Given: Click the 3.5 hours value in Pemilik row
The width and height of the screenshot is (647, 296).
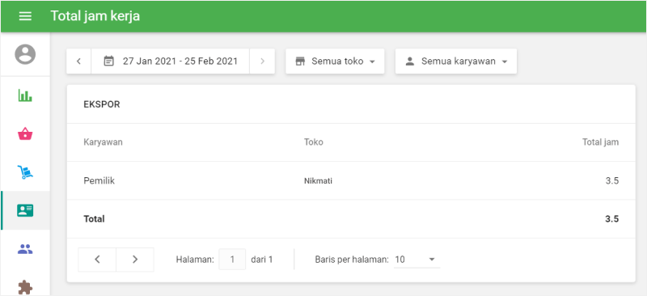Looking at the screenshot, I should coord(612,180).
